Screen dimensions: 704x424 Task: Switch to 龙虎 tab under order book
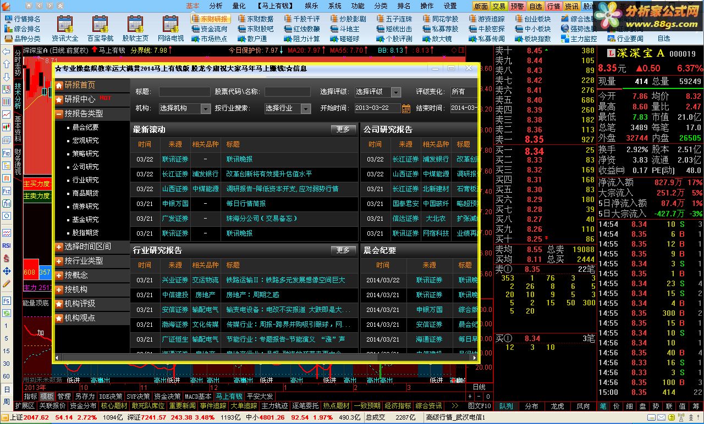(557, 406)
